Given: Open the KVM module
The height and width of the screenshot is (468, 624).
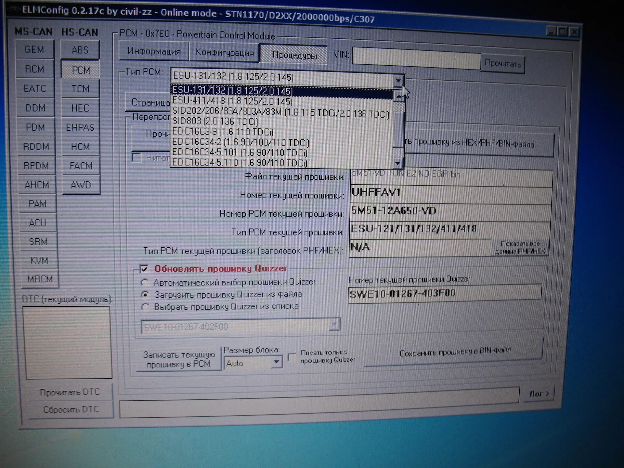Looking at the screenshot, I should 39,260.
